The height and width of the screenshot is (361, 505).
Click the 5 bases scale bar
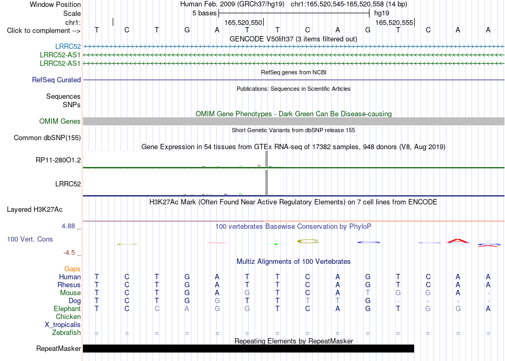[x=294, y=13]
